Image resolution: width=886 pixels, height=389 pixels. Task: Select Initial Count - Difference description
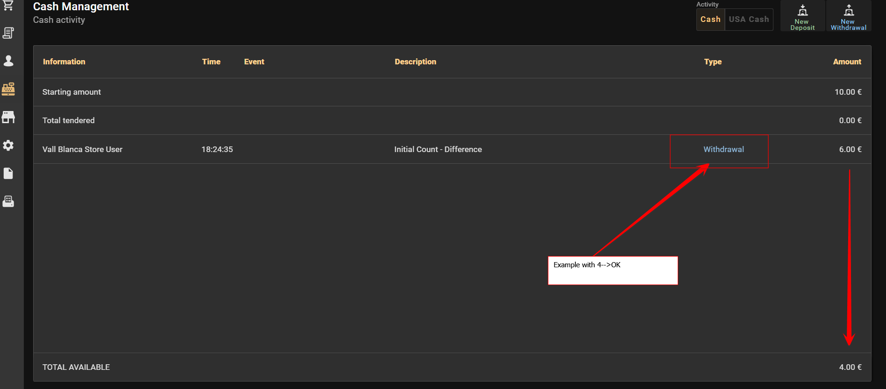point(438,149)
